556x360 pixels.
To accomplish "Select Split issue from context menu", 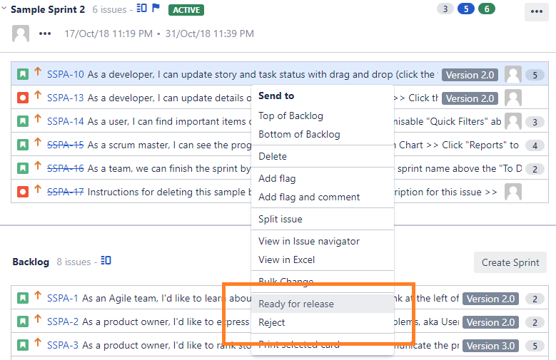I will (323, 219).
